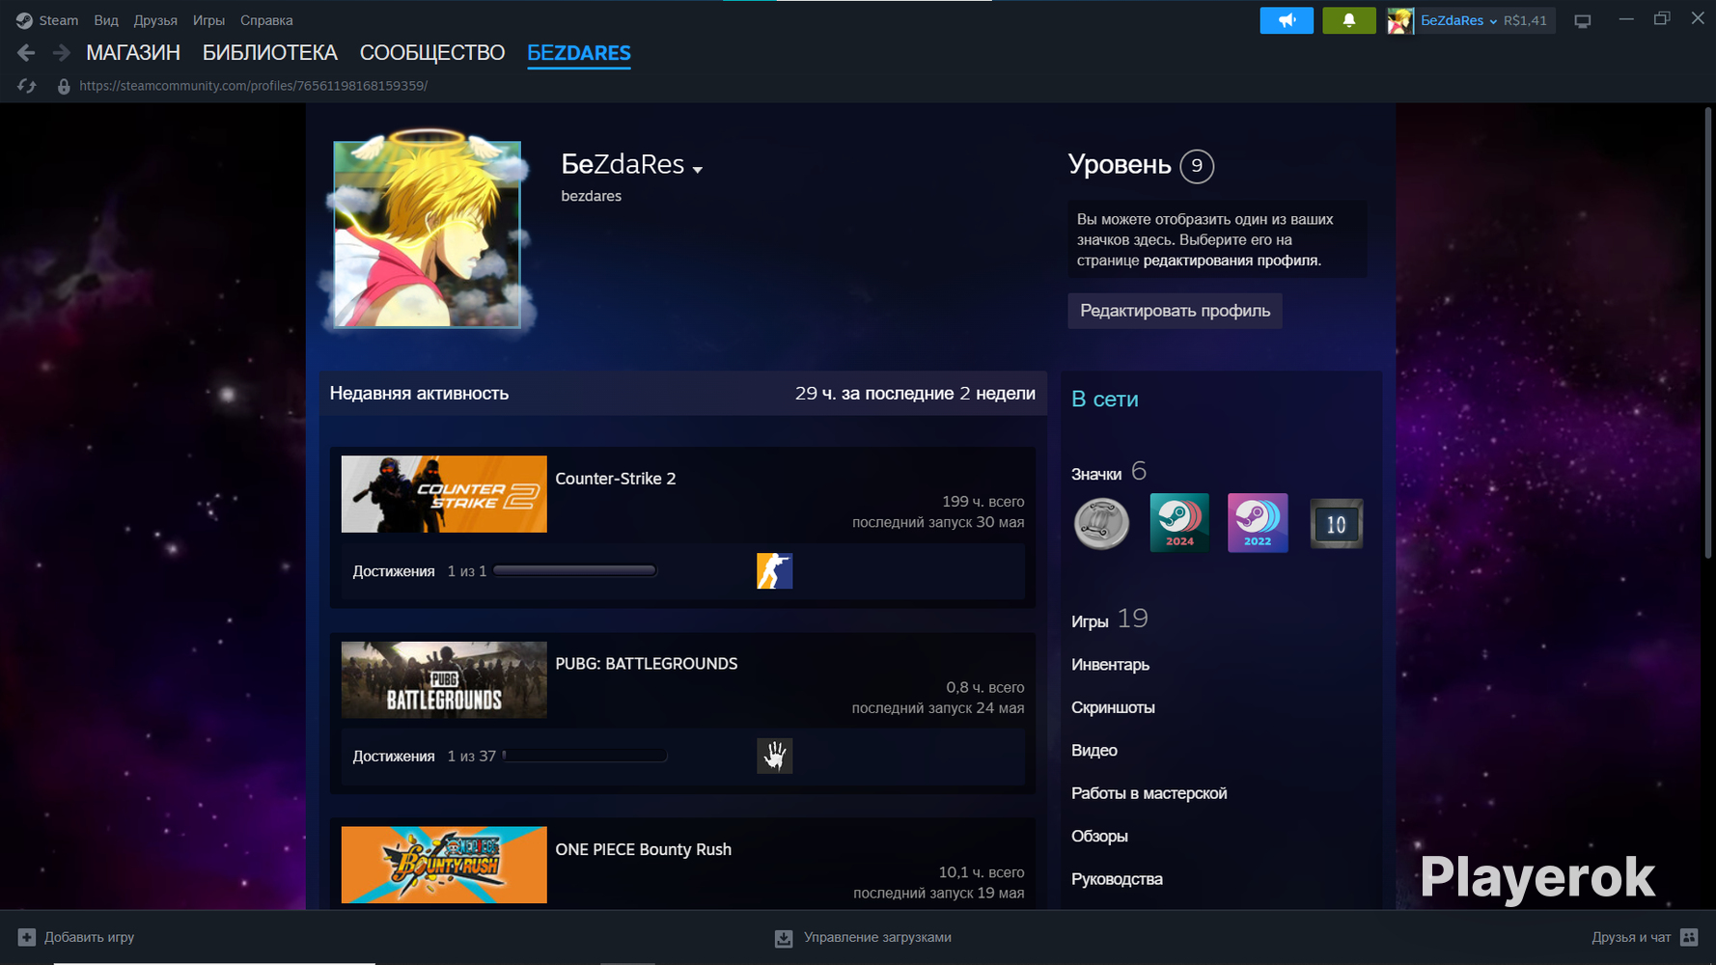Click the large profile avatar picture
This screenshot has width=1716, height=965.
click(x=427, y=234)
